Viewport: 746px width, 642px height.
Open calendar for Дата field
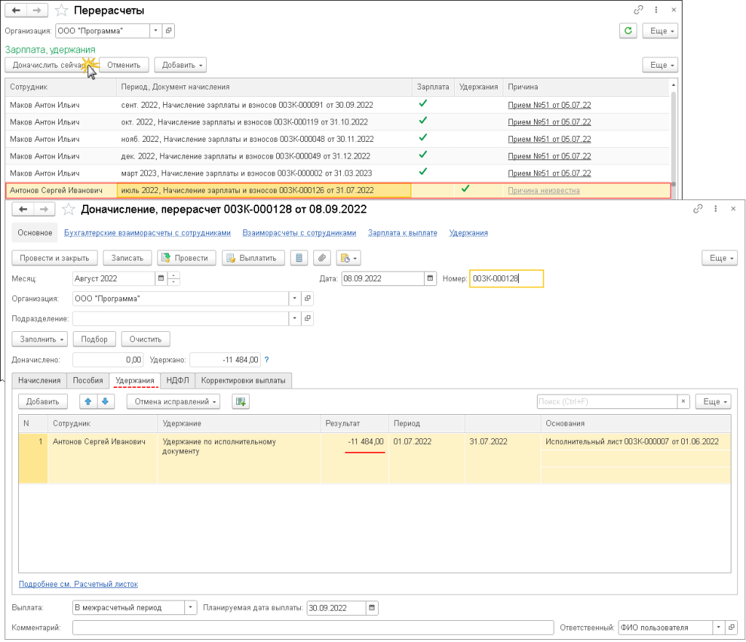click(430, 279)
